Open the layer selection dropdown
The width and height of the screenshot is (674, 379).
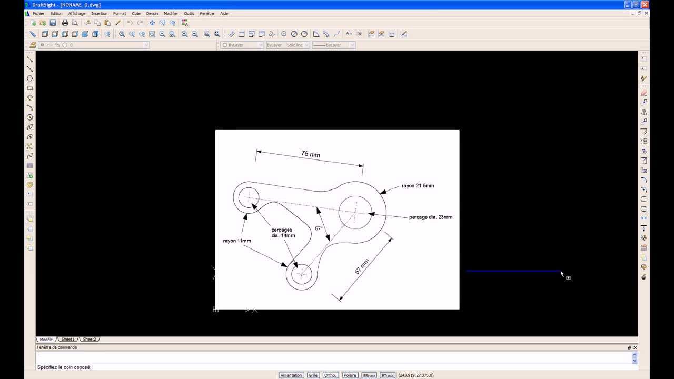tap(94, 45)
